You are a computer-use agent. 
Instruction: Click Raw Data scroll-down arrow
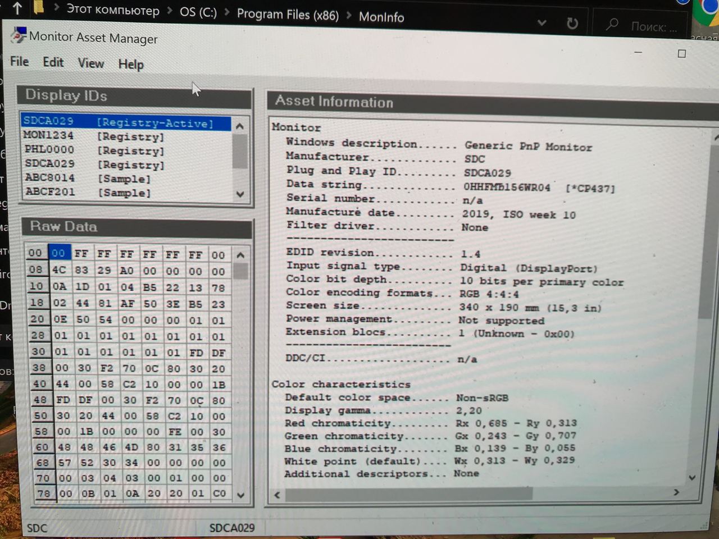tap(241, 495)
